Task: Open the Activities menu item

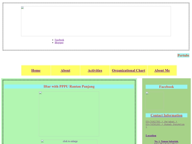Action: click(x=95, y=70)
